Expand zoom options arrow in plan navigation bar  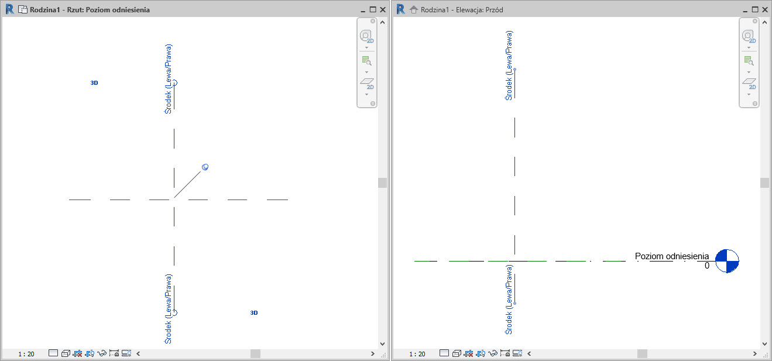[366, 72]
